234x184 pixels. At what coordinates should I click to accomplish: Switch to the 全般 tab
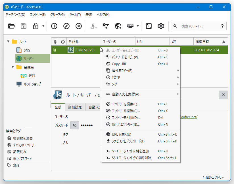pyautogui.click(x=58, y=107)
